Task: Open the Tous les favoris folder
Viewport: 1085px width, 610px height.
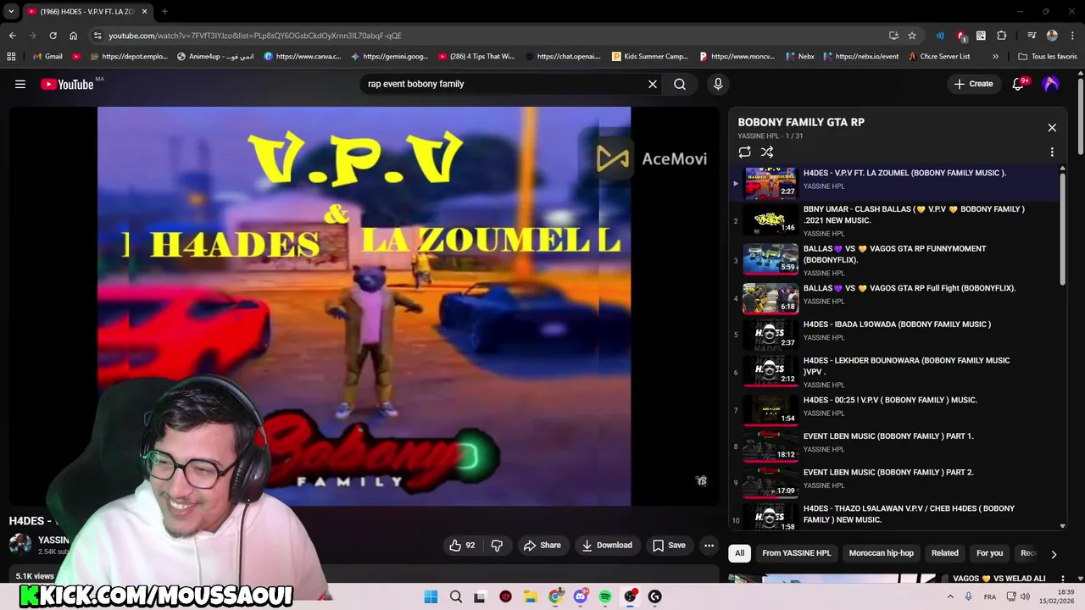Action: [1047, 57]
